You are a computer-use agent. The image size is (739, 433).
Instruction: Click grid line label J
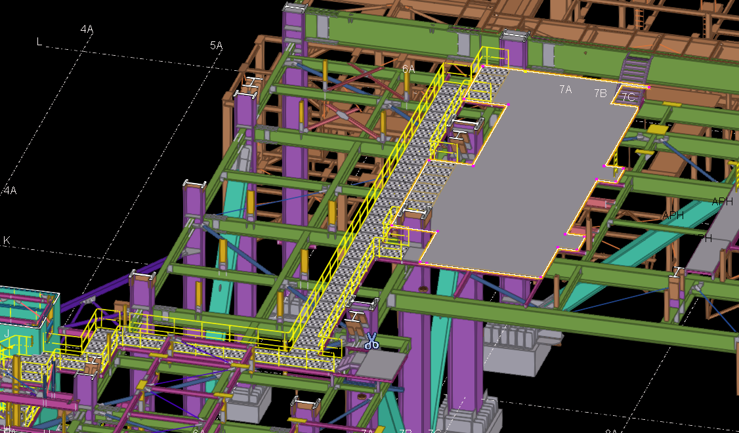pyautogui.click(x=7, y=333)
